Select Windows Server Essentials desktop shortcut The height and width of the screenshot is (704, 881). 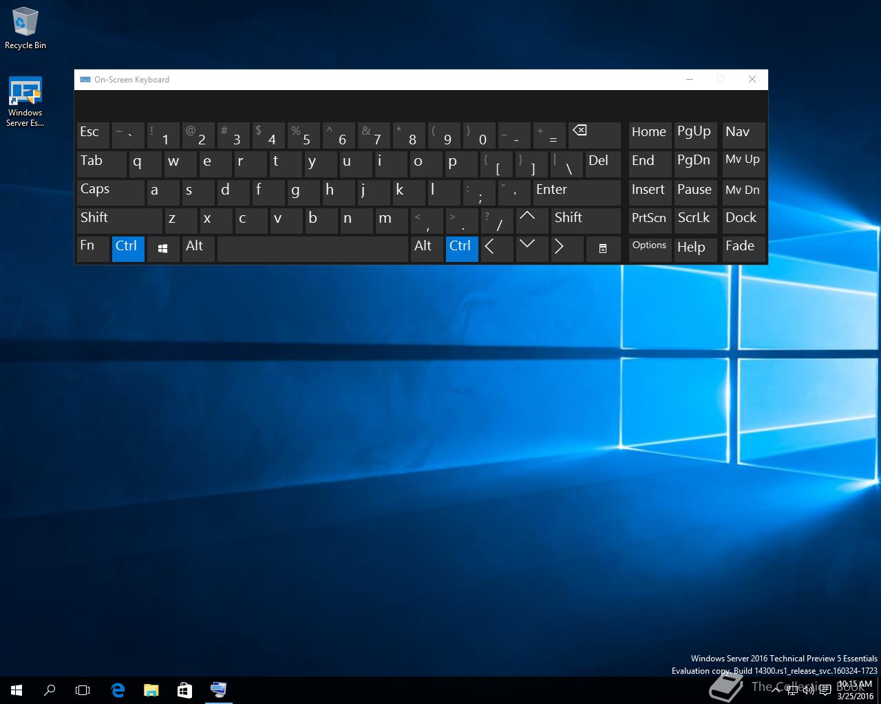coord(25,102)
